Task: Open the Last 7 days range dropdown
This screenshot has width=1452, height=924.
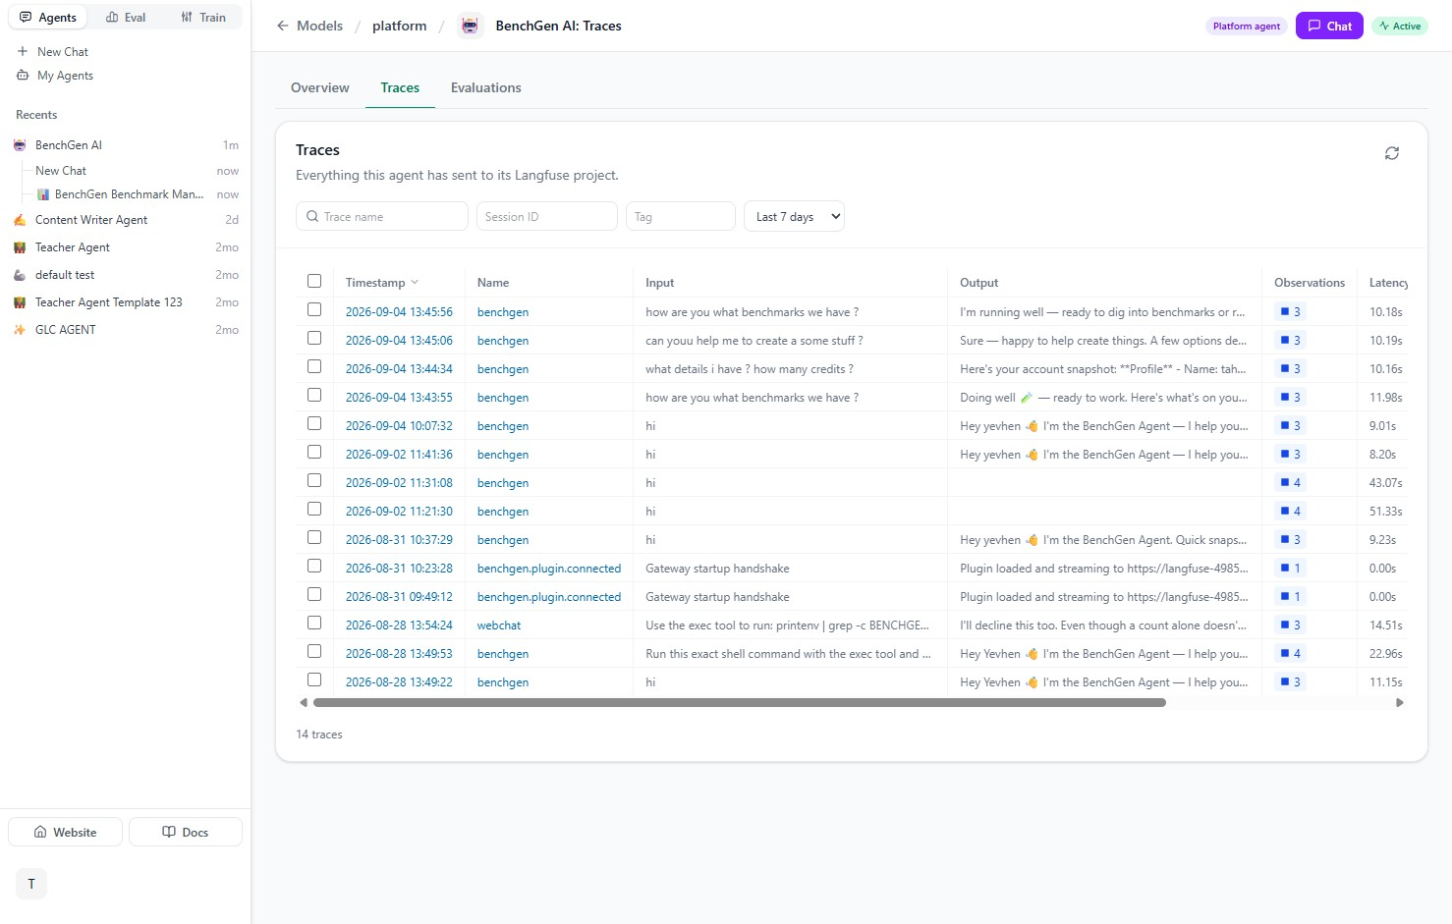Action: [794, 217]
